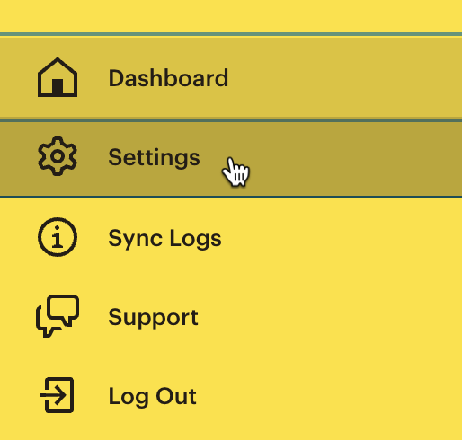Click blank space right of Support label
This screenshot has height=440, width=462.
pyautogui.click(x=330, y=316)
